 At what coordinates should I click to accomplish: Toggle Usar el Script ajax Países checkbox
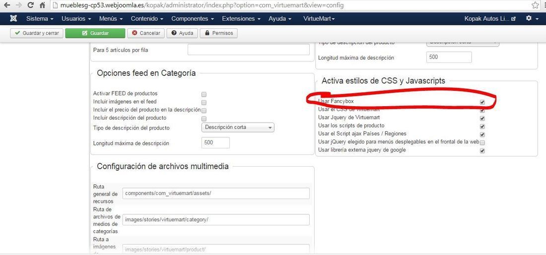coord(482,134)
